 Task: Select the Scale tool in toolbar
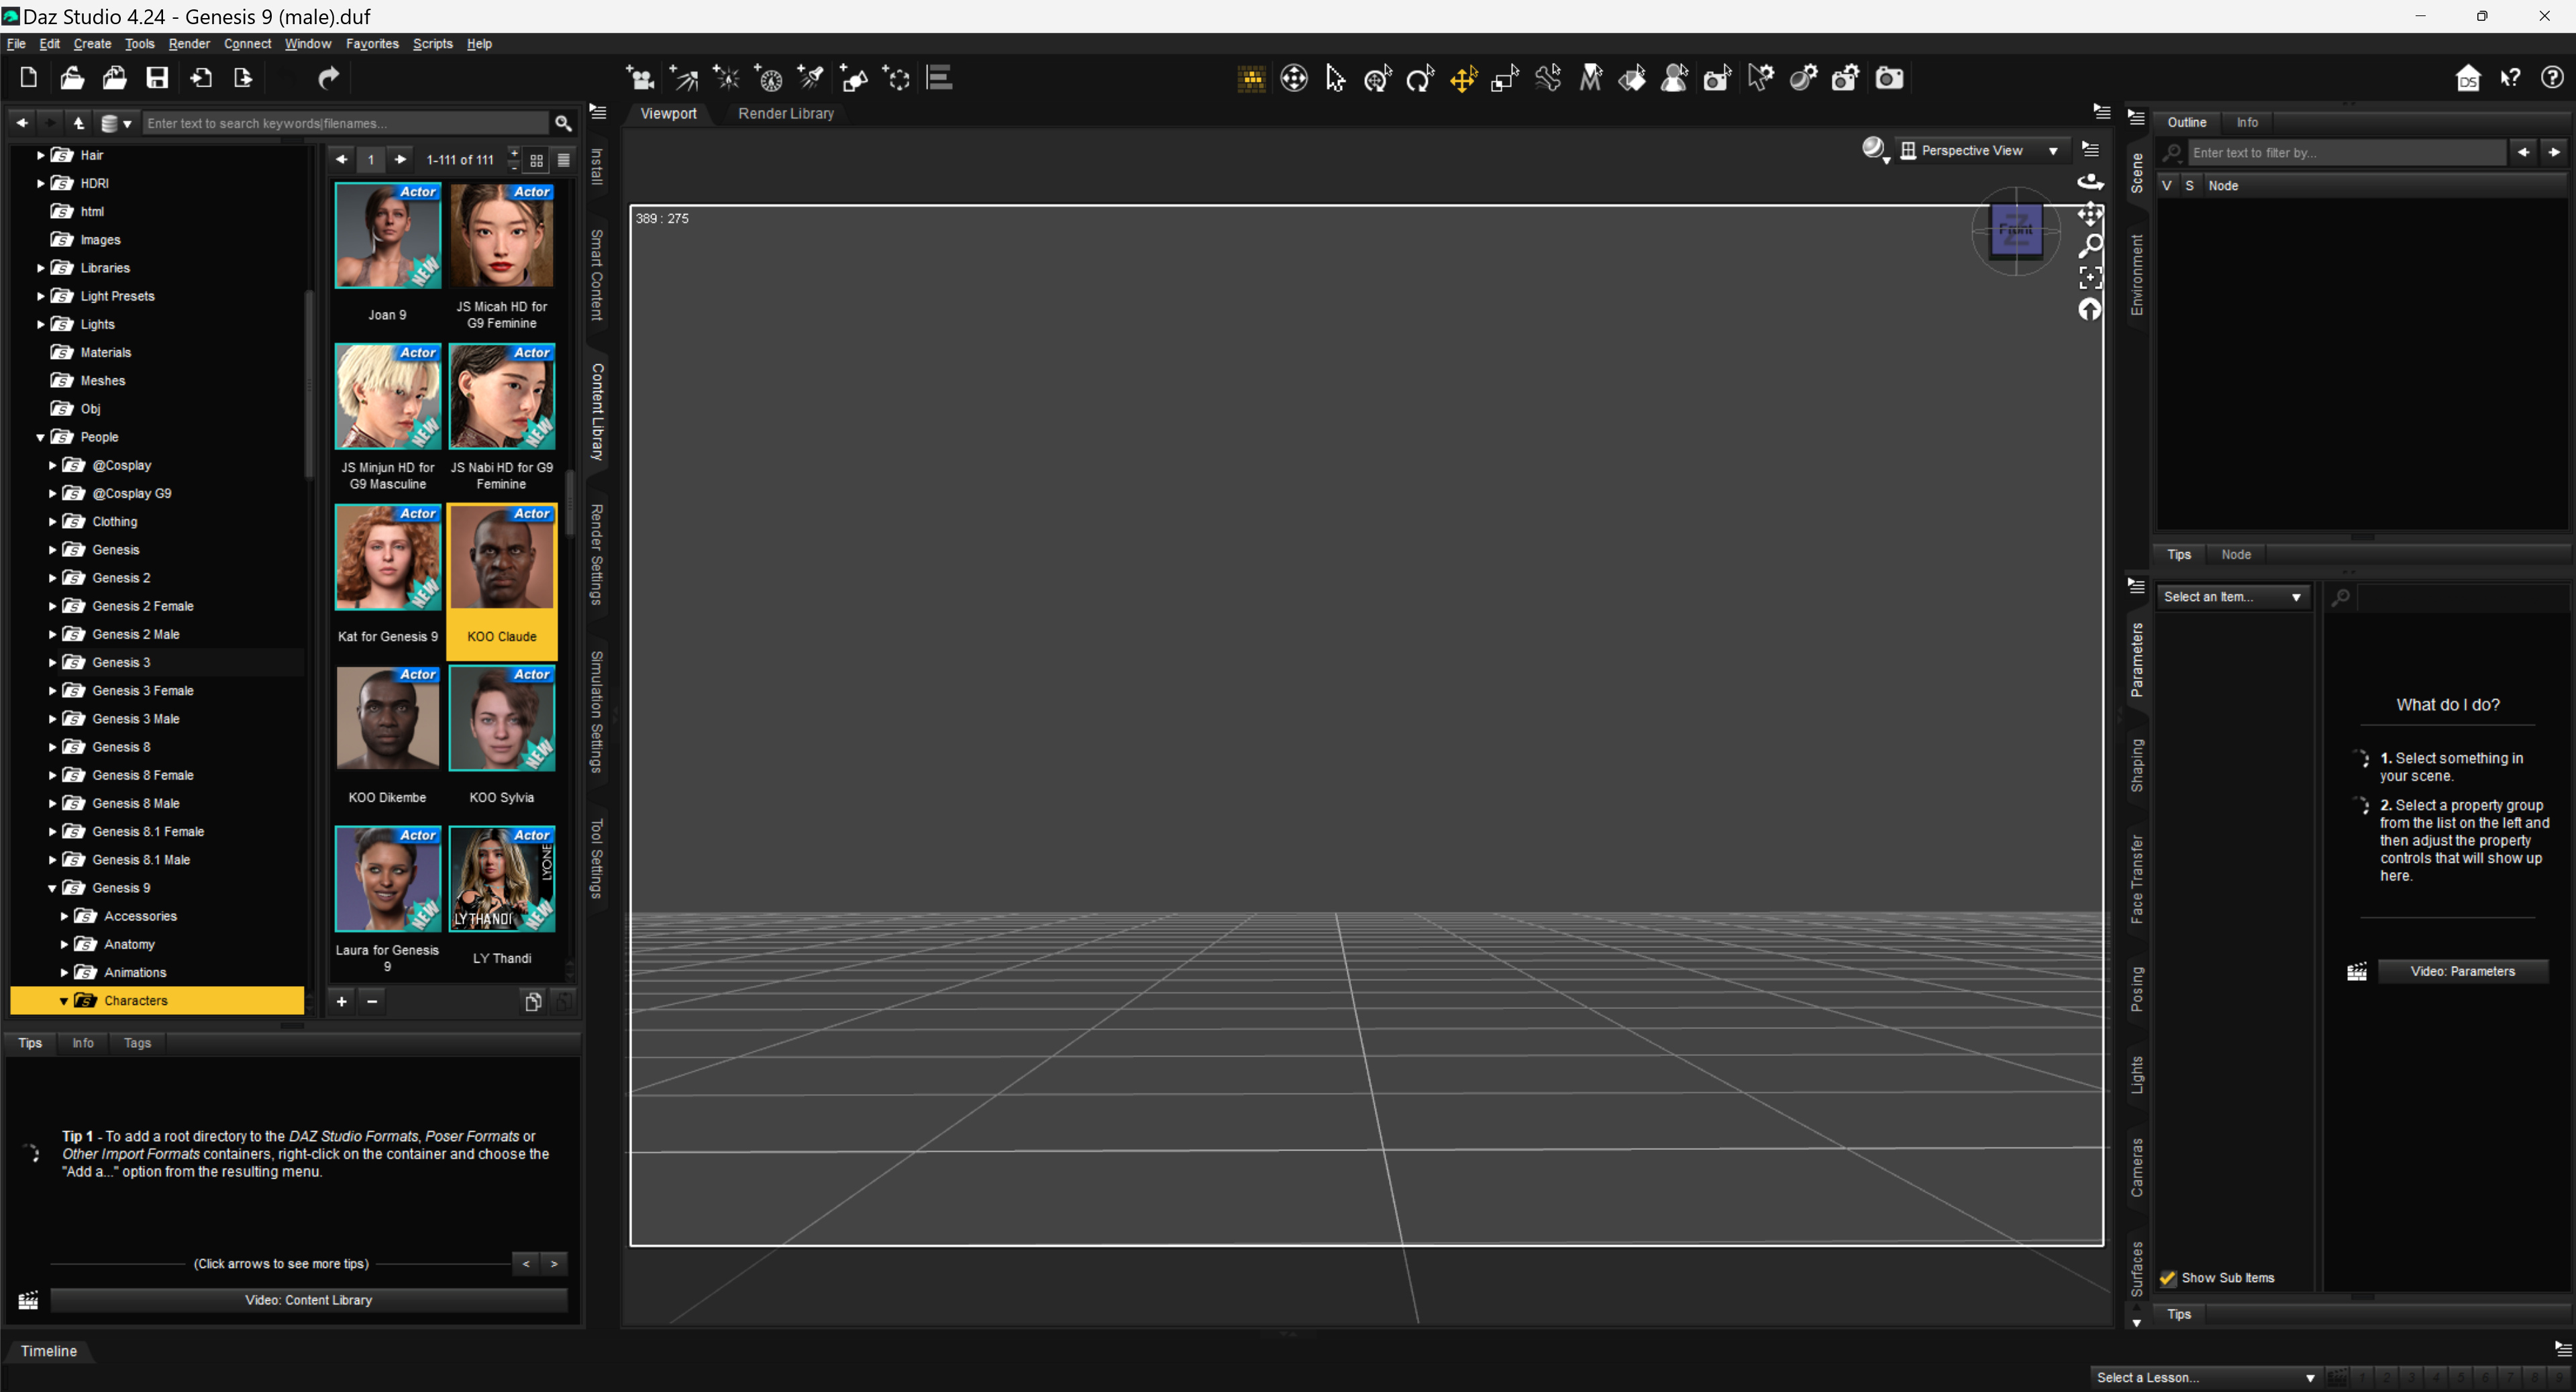[x=1505, y=79]
